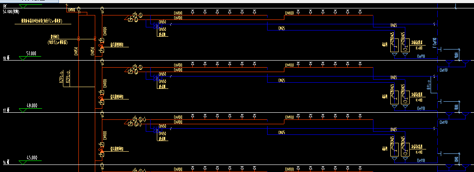The height and width of the screenshot is (172, 474).
Task: Click the 8FL-a vertical riser label
Action: 428,84
